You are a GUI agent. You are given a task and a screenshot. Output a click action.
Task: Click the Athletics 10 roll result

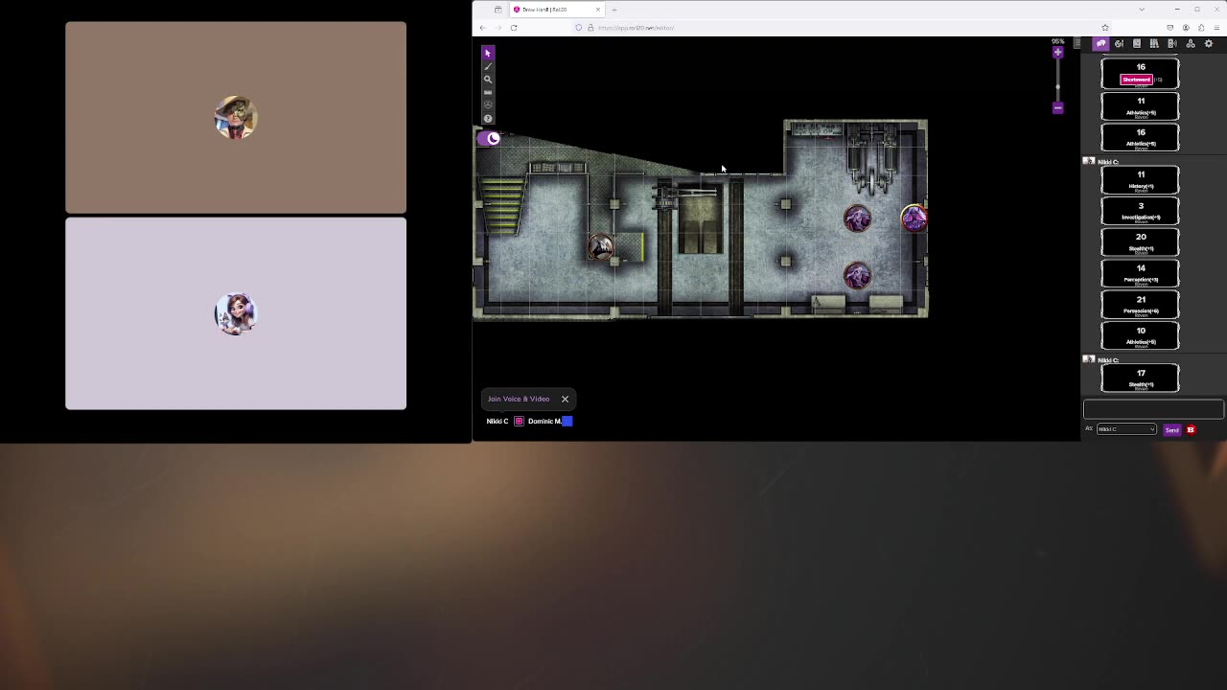tap(1141, 335)
